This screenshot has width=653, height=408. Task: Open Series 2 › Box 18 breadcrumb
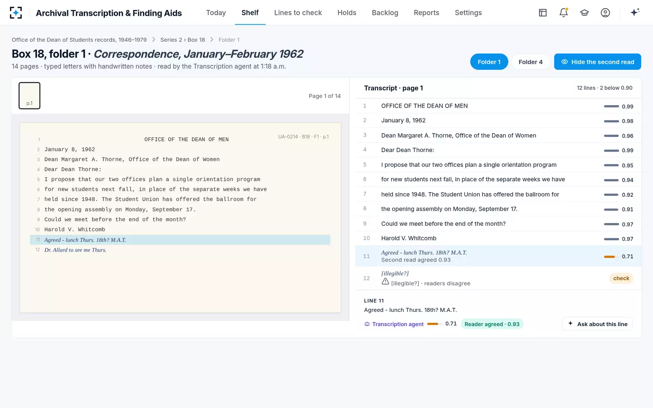click(x=183, y=40)
